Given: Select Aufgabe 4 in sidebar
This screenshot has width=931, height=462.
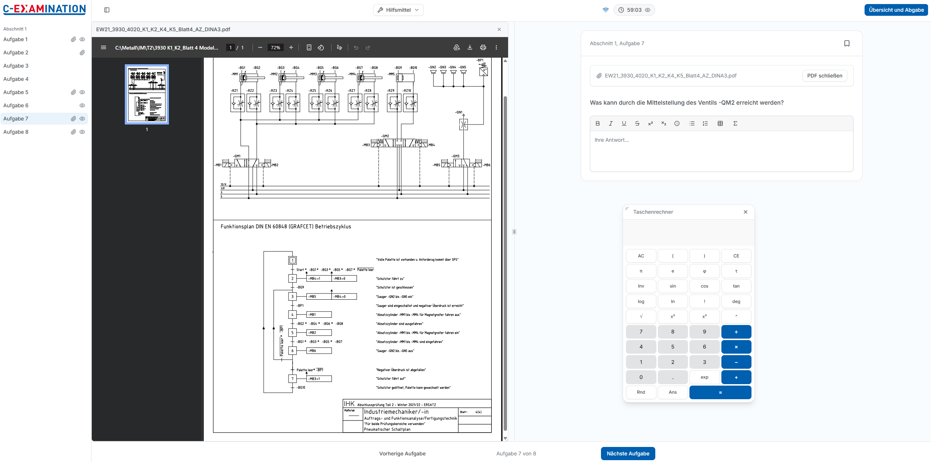Looking at the screenshot, I should pos(16,79).
